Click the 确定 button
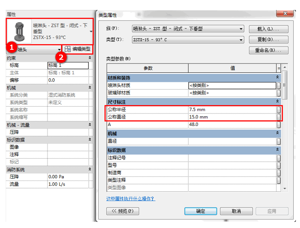Viewport: 300px width, 228px height. click(200, 211)
